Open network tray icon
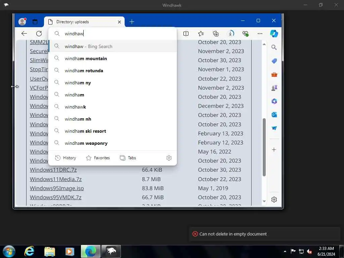 pyautogui.click(x=301, y=251)
